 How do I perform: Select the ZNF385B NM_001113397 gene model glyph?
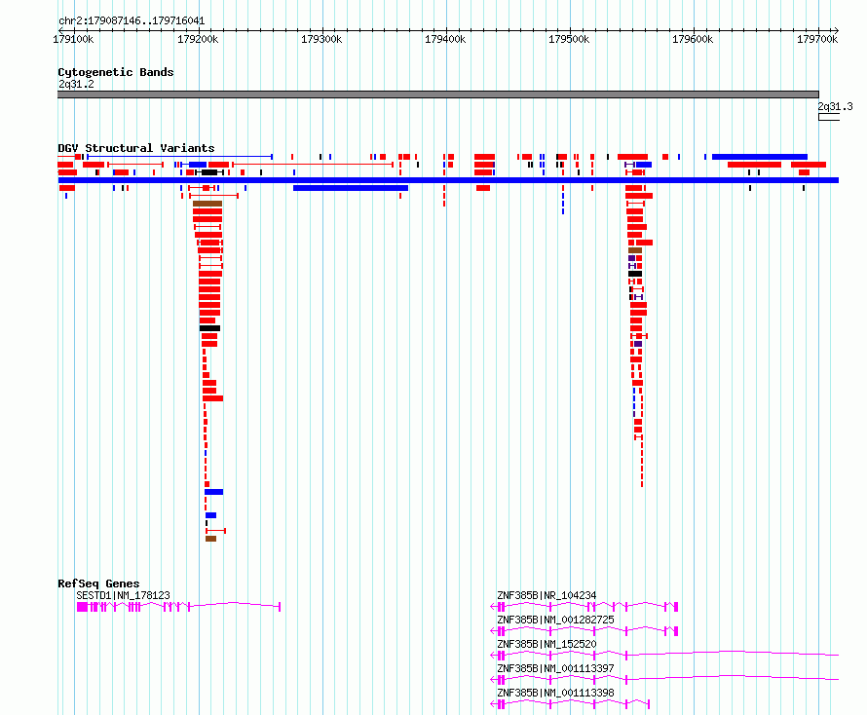point(664,680)
